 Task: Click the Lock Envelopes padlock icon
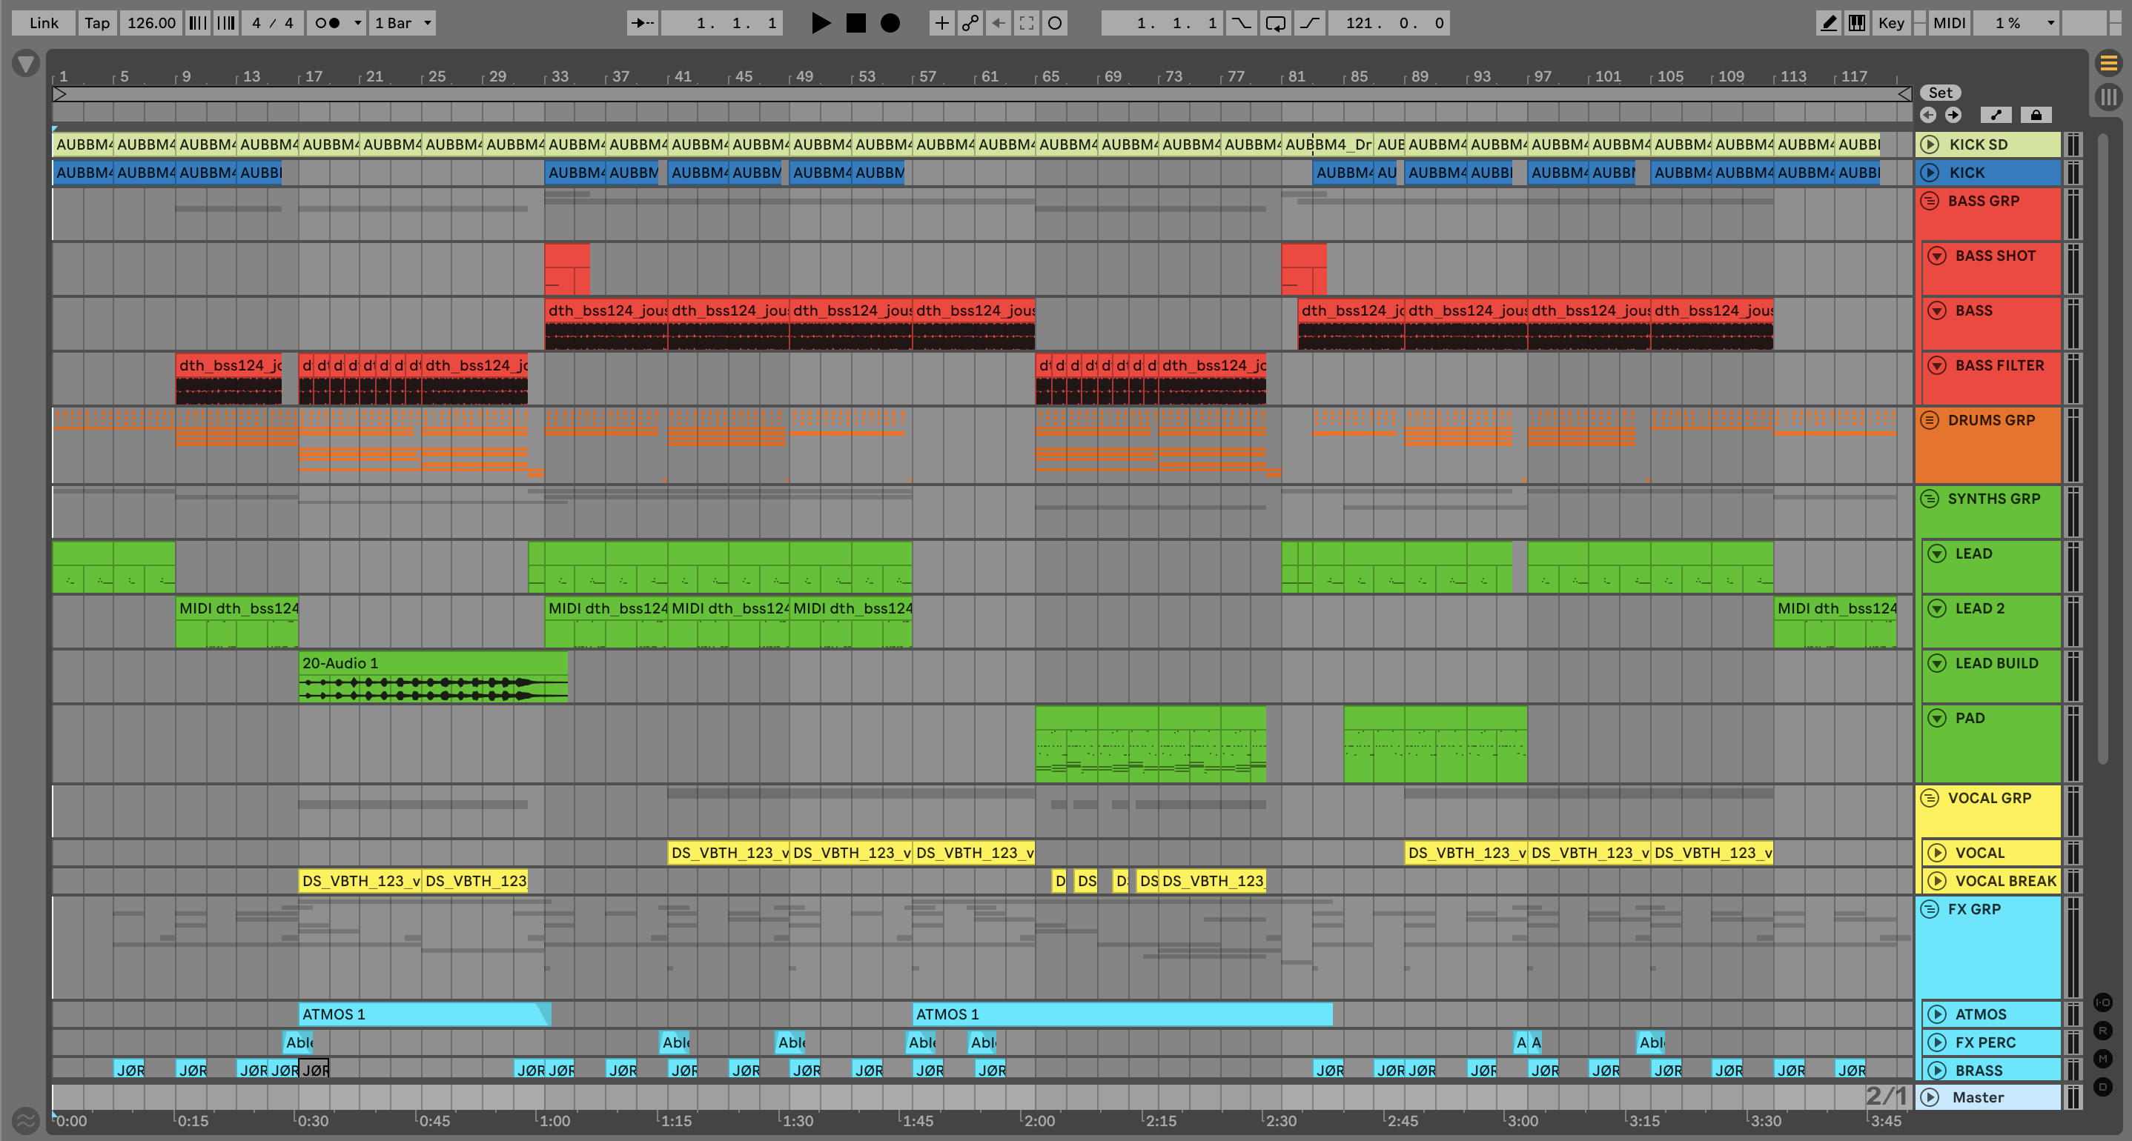[x=2036, y=115]
